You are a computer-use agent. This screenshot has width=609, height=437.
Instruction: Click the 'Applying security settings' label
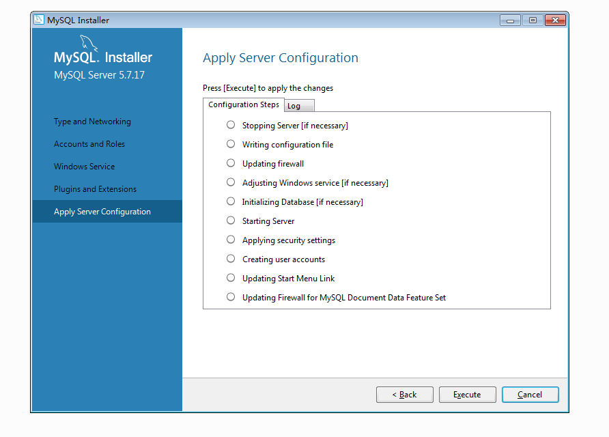[289, 240]
